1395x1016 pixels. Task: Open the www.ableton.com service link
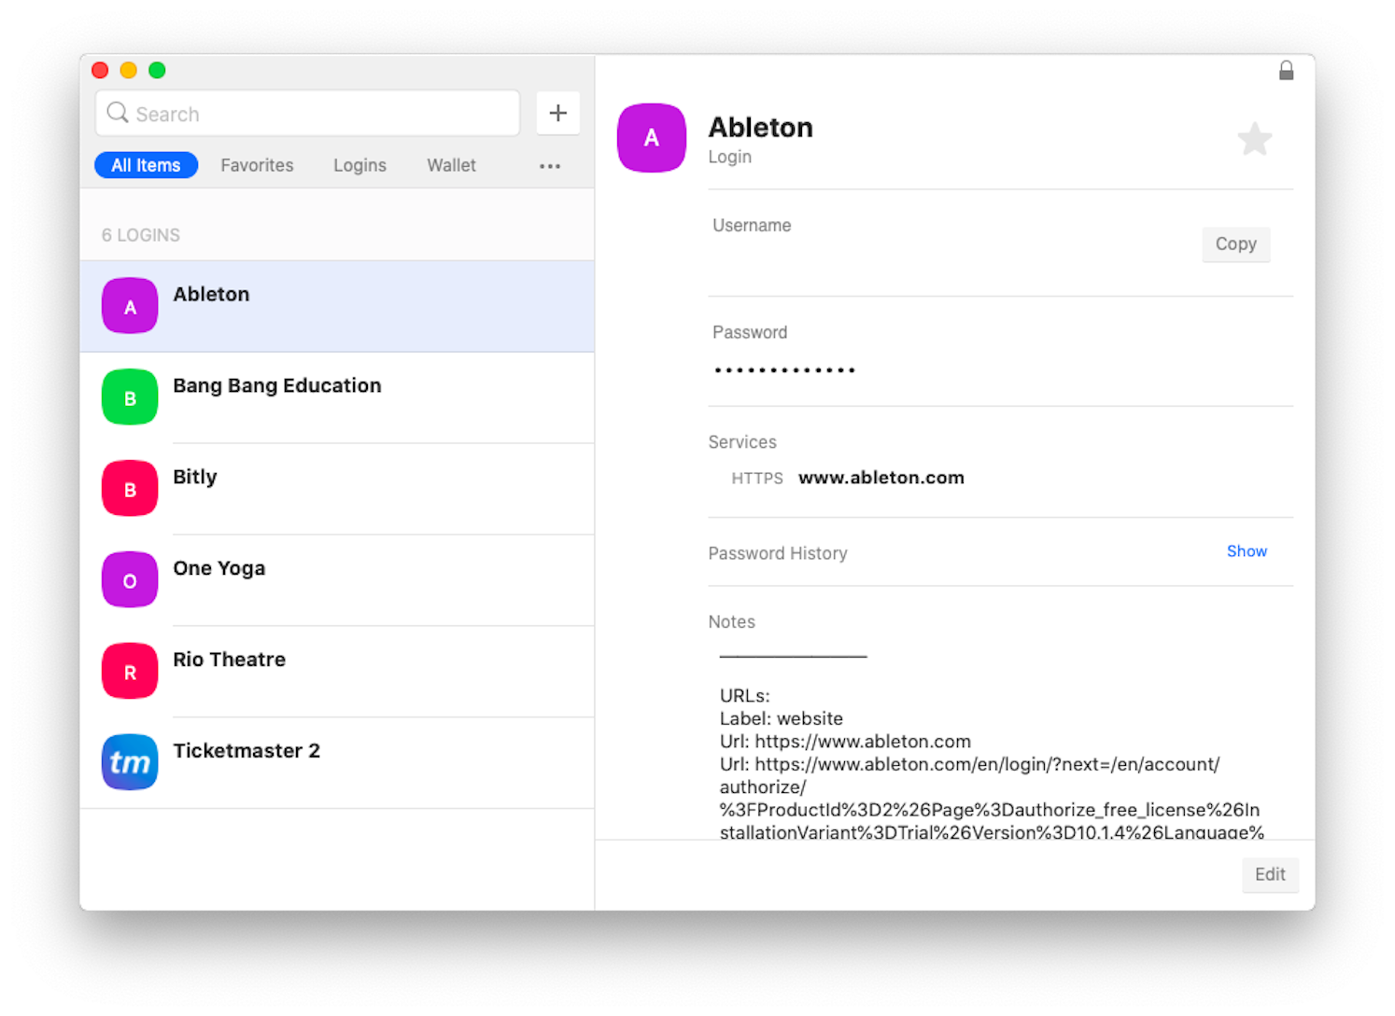[x=881, y=478]
